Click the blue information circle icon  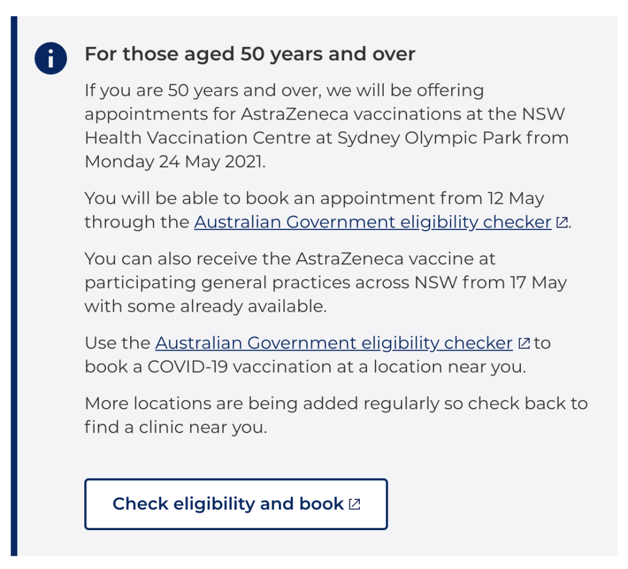point(51,59)
